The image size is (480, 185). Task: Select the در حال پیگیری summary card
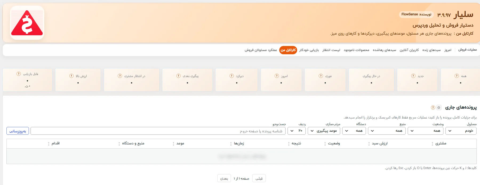371,80
